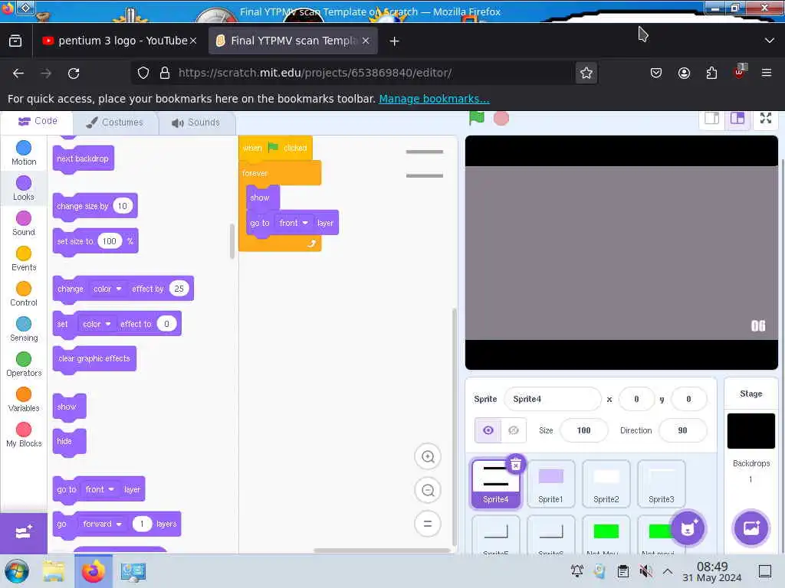The width and height of the screenshot is (785, 588).
Task: Open a new browser tab
Action: 395,41
